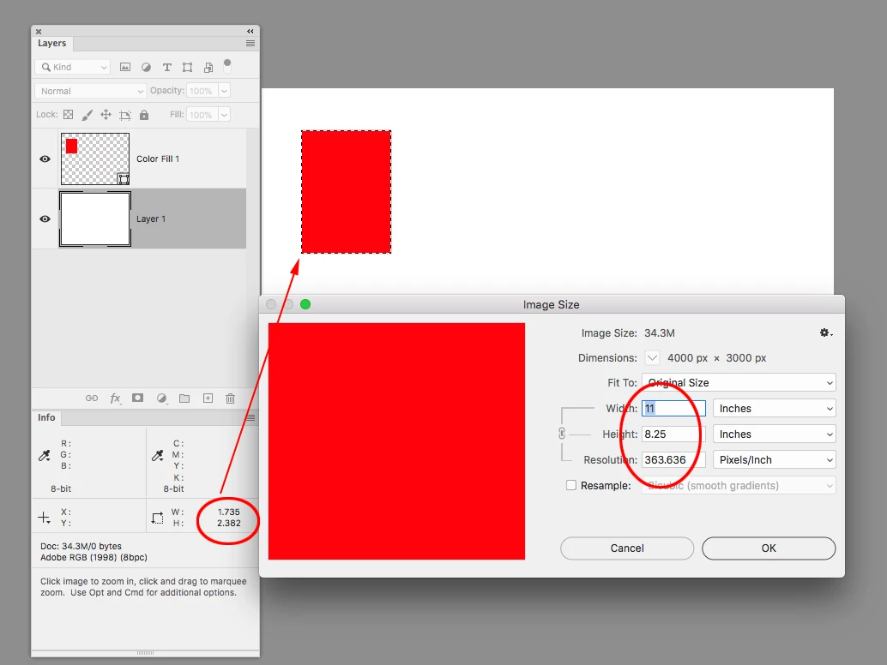Click crosshair coordinates icon in Info panel
Viewport: 887px width, 665px height.
44,518
